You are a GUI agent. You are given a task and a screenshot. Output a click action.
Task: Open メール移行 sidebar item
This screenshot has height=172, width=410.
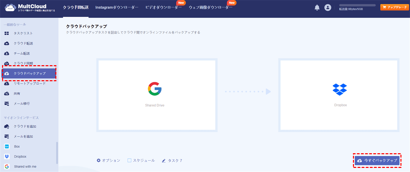coord(22,103)
